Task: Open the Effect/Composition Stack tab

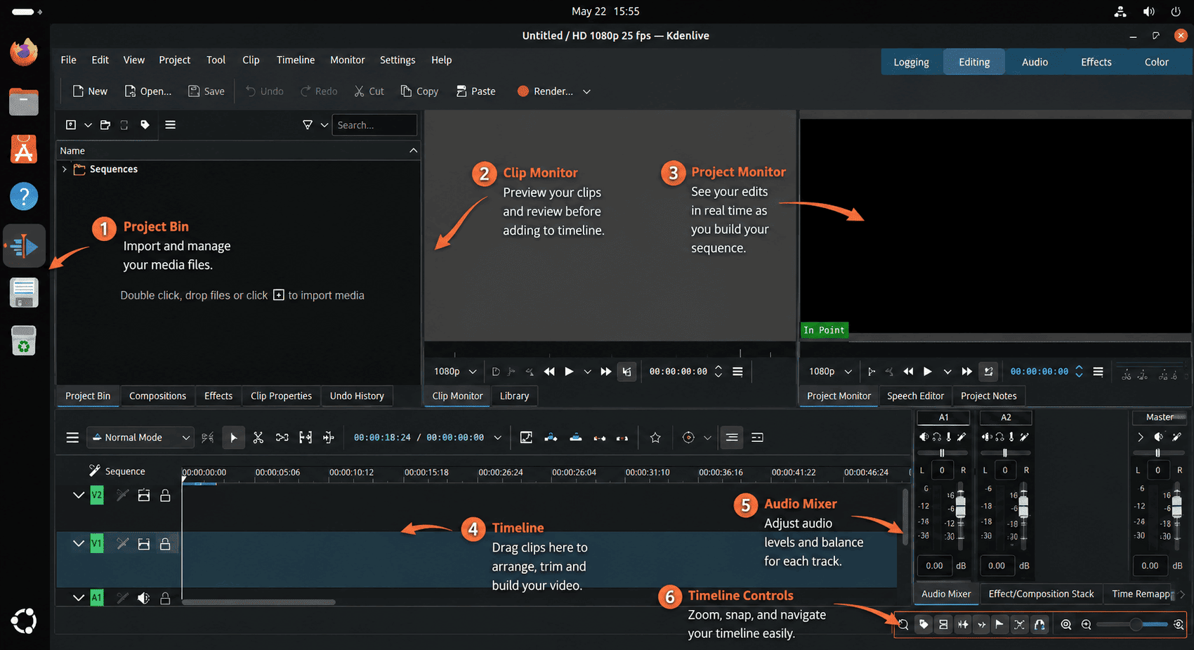Action: 1041,594
